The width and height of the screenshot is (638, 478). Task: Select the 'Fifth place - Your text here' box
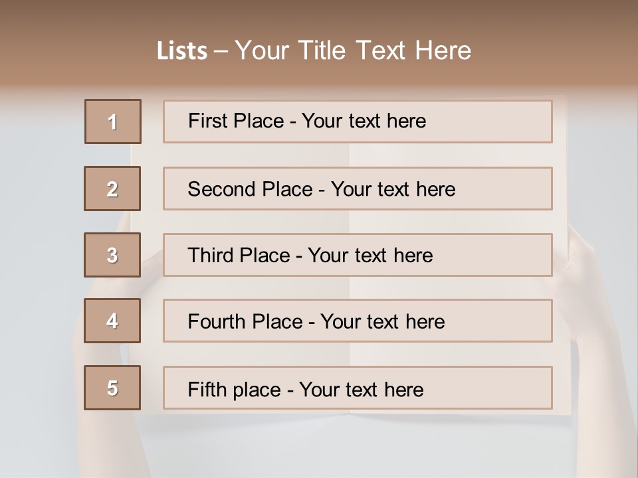coord(358,388)
